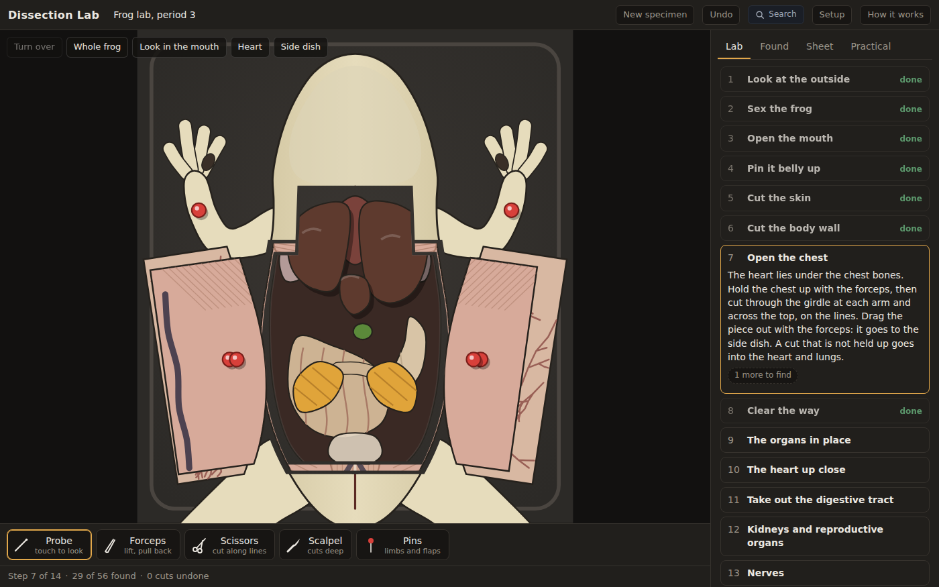
Task: Click the '1 more to find' badge
Action: pos(763,375)
